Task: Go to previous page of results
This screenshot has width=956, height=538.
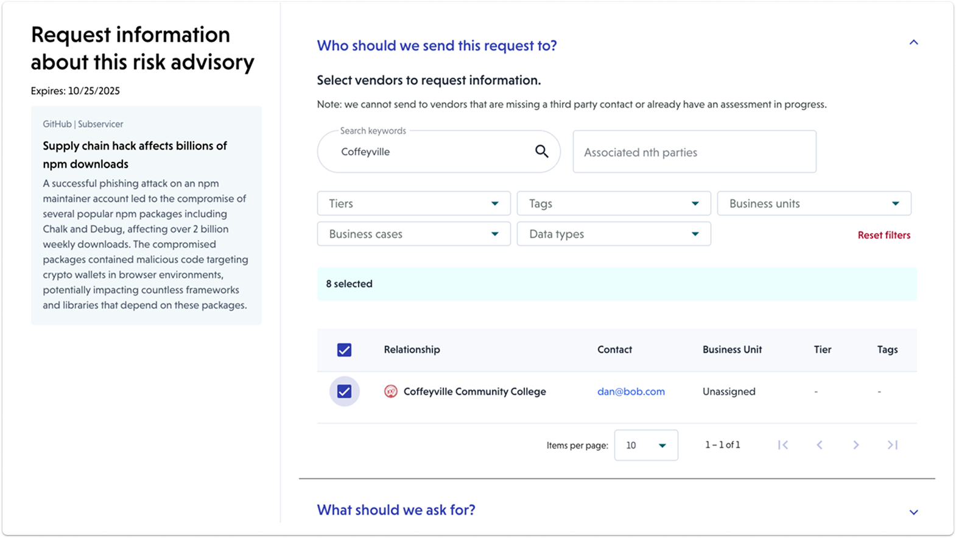Action: (x=820, y=445)
